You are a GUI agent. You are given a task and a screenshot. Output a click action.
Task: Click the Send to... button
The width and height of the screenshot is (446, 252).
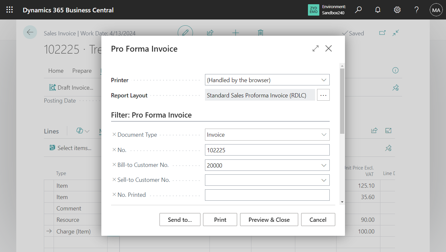[x=180, y=220]
